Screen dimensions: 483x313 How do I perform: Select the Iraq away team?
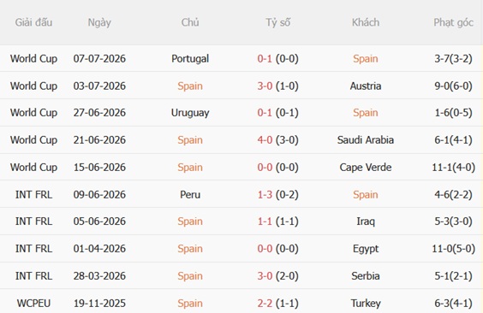tap(366, 221)
